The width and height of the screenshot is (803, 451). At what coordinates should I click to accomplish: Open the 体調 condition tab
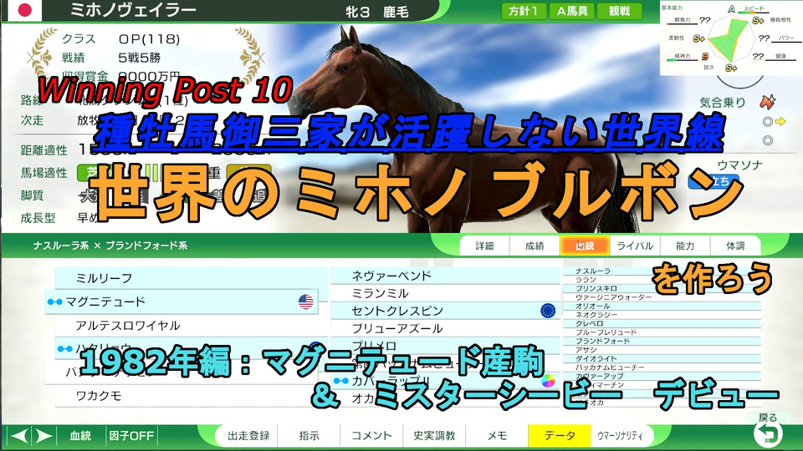pos(735,246)
